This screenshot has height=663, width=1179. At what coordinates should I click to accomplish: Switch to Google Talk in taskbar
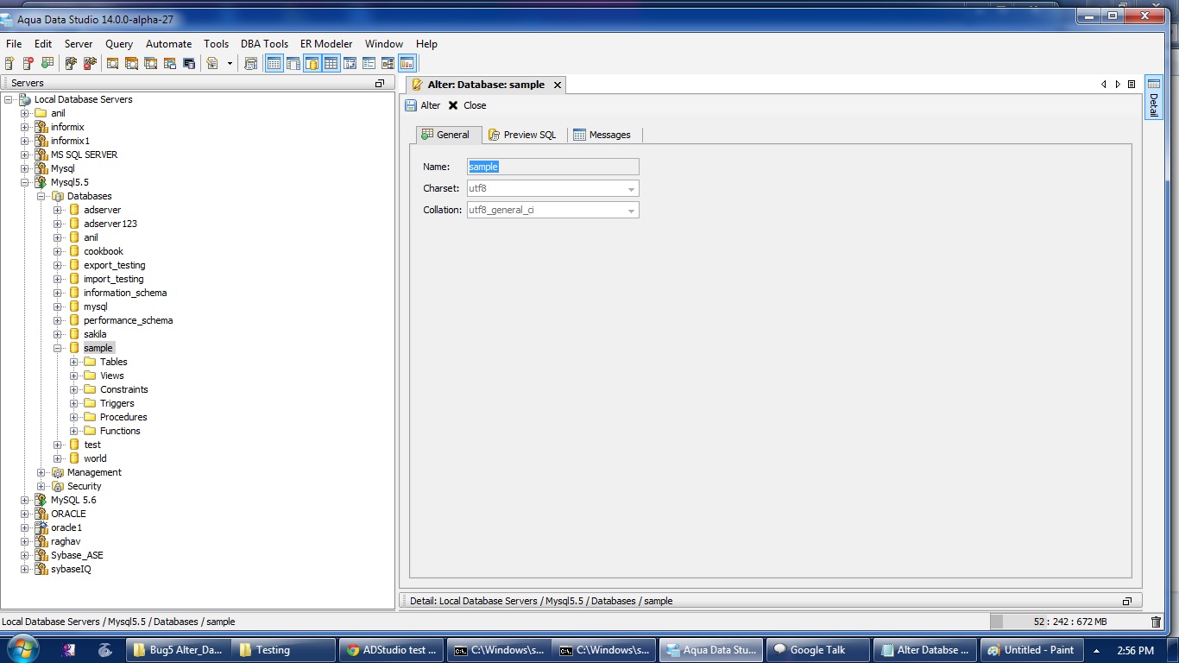[818, 650]
